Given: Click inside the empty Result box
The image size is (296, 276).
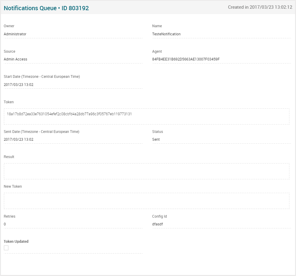Looking at the screenshot, I should click(x=146, y=171).
